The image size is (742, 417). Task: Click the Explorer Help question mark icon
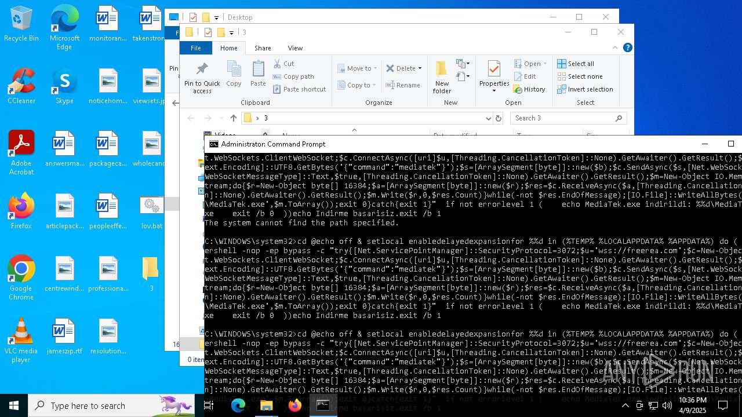[627, 48]
